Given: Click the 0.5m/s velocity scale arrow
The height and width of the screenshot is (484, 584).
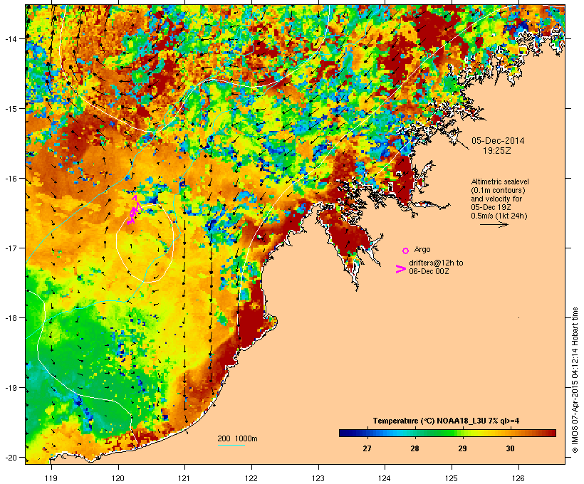Looking at the screenshot, I should click(494, 224).
